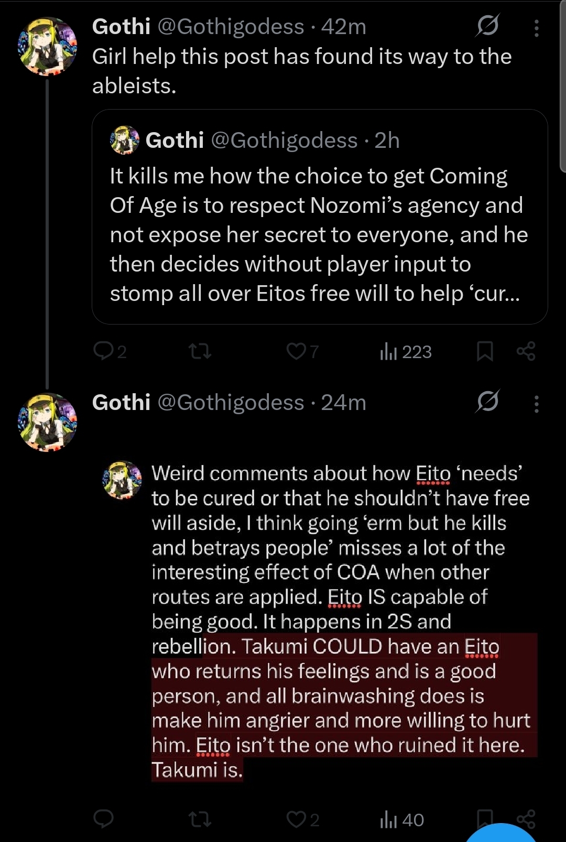Open Gothi display name on the 24m post
Image resolution: width=566 pixels, height=842 pixels.
pyautogui.click(x=121, y=403)
